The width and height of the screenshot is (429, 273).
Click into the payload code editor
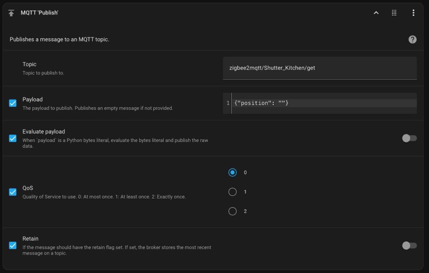point(320,103)
